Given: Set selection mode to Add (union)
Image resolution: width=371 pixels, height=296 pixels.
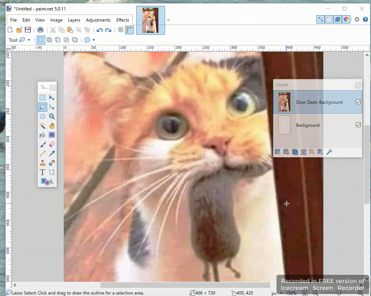Looking at the screenshot, I should [49, 40].
